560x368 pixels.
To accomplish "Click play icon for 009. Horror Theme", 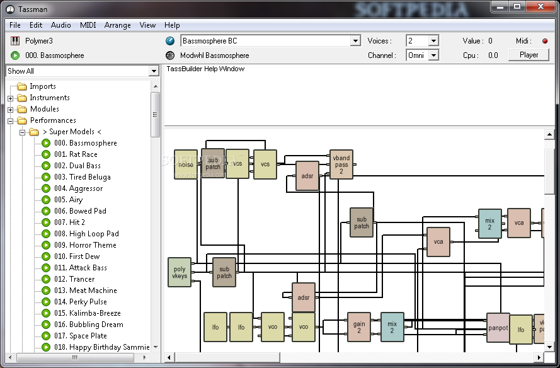I will pos(46,245).
